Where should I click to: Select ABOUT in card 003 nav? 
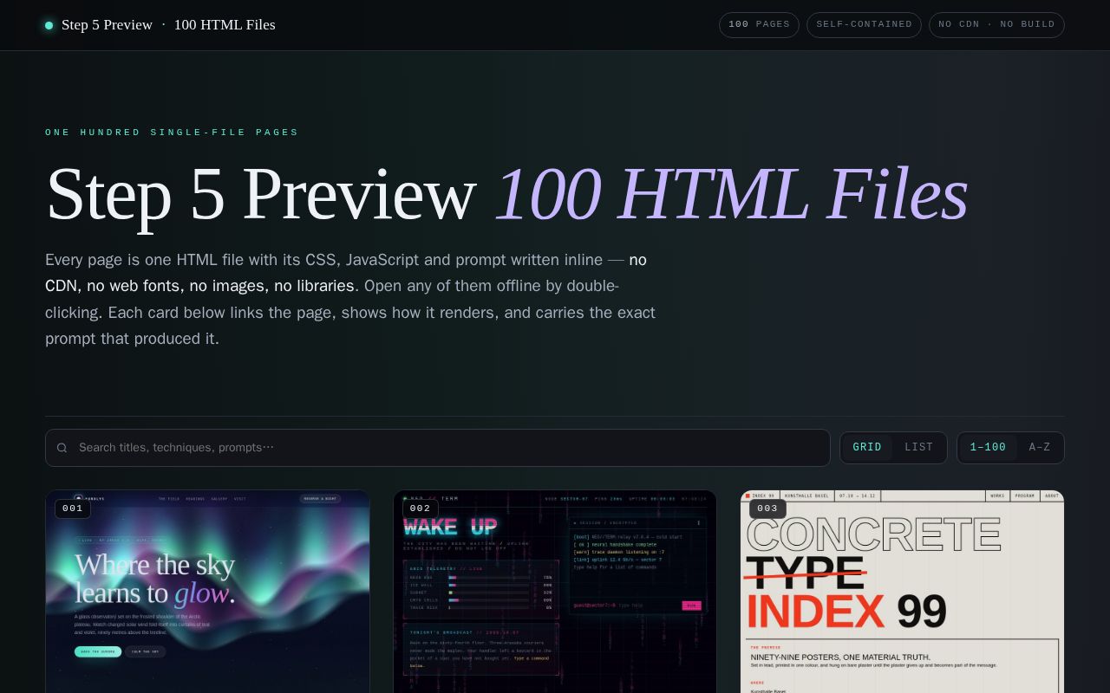(x=1052, y=496)
